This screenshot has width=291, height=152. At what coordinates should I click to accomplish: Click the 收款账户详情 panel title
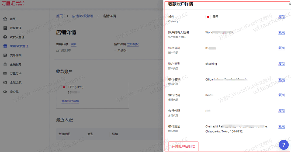pyautogui.click(x=181, y=4)
